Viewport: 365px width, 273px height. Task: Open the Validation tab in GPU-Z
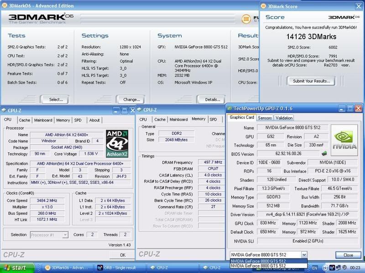283,118
